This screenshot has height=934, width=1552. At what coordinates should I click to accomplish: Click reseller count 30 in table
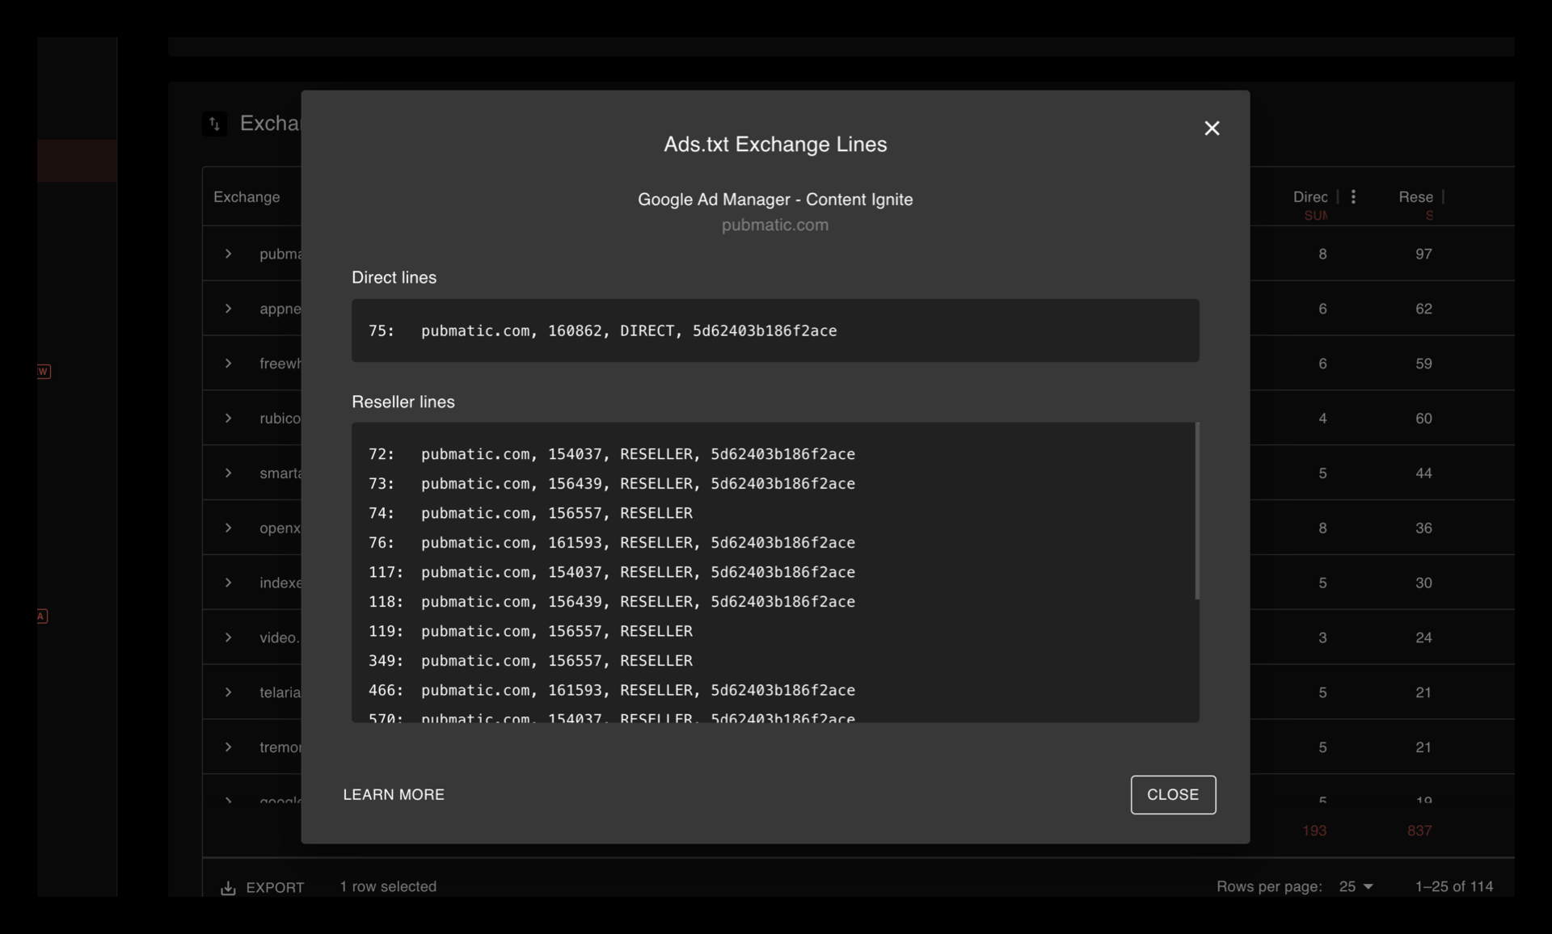tap(1423, 583)
